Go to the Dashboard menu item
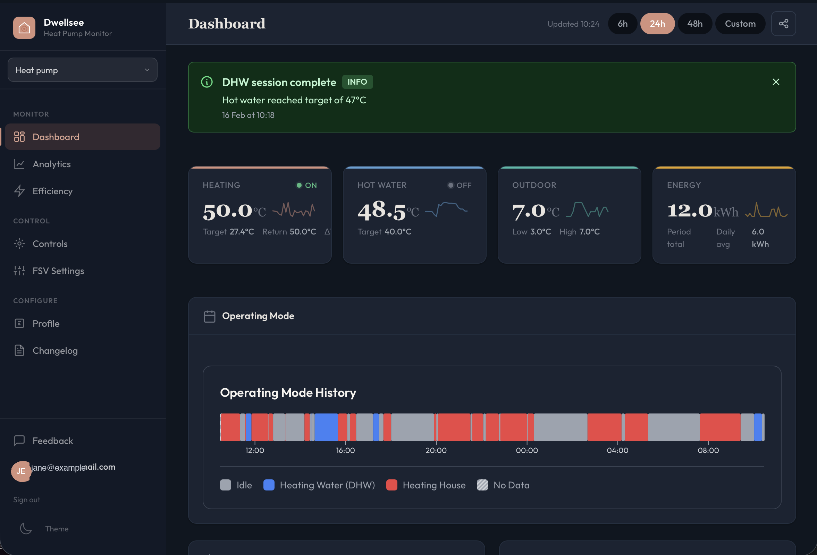The width and height of the screenshot is (817, 555). coord(56,137)
